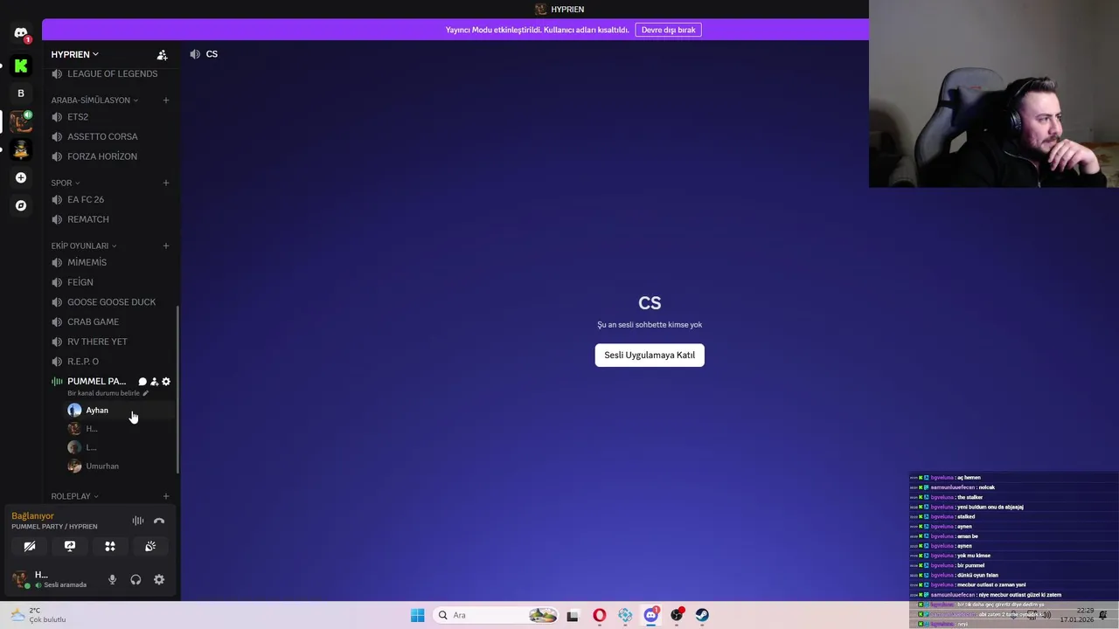The width and height of the screenshot is (1119, 629).
Task: Collapse SPOR category
Action: point(66,183)
